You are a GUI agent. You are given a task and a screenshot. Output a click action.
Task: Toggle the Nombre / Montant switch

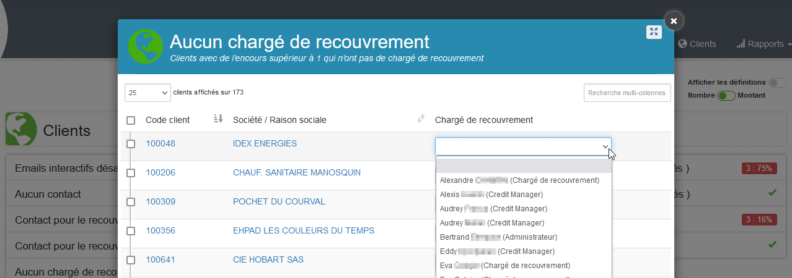click(726, 96)
